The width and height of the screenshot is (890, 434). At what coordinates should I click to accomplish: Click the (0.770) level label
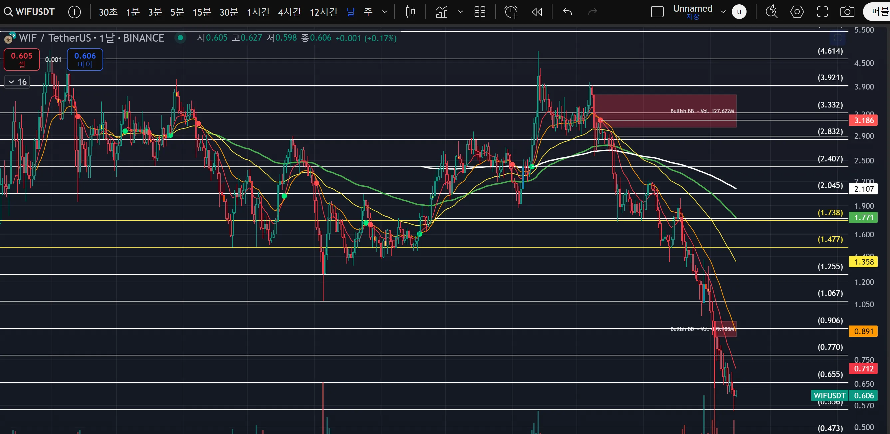click(830, 347)
